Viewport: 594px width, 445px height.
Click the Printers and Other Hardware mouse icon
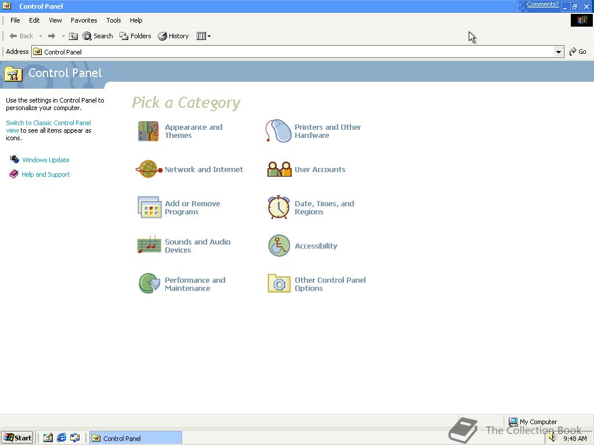pyautogui.click(x=278, y=131)
